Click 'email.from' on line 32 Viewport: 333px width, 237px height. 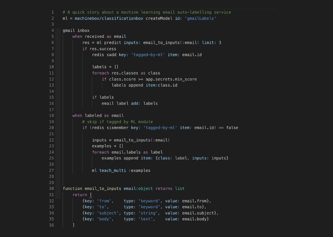click(194, 201)
